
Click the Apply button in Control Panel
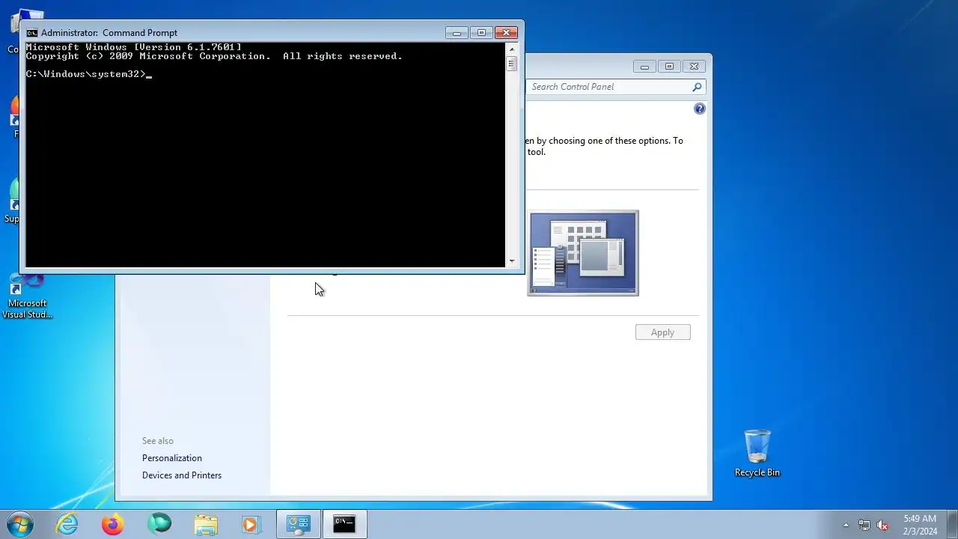(662, 332)
